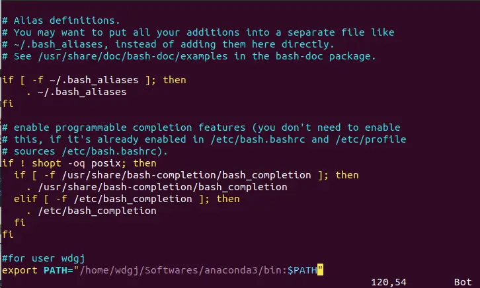Click the '. /etc/bash_completion' line

tap(91, 211)
